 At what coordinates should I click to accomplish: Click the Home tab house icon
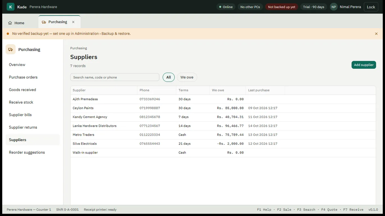click(x=10, y=23)
